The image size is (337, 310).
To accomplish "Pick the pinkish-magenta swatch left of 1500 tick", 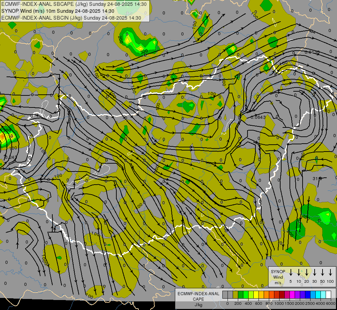I will tap(287, 295).
